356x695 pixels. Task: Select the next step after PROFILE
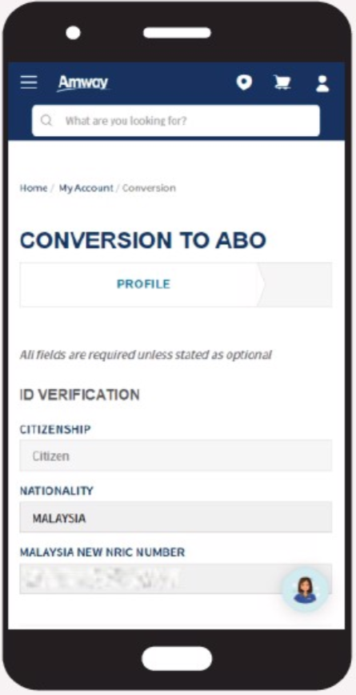click(297, 284)
